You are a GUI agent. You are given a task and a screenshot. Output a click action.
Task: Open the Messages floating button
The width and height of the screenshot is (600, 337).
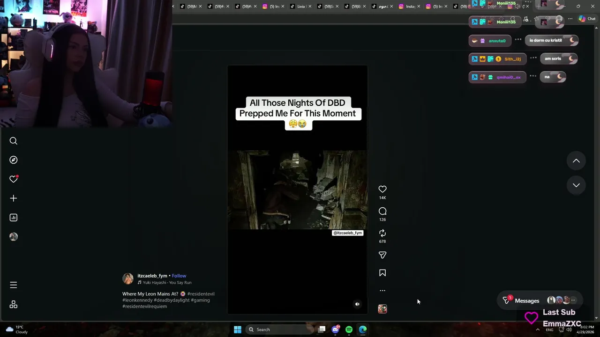coord(539,300)
